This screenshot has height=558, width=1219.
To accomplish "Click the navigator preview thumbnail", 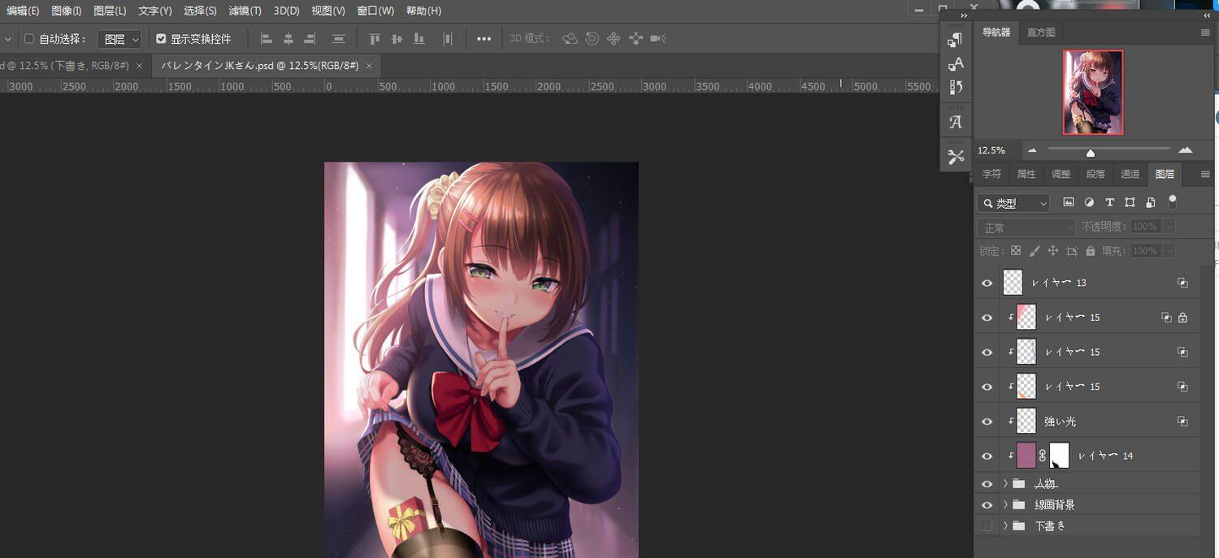I will [x=1093, y=92].
